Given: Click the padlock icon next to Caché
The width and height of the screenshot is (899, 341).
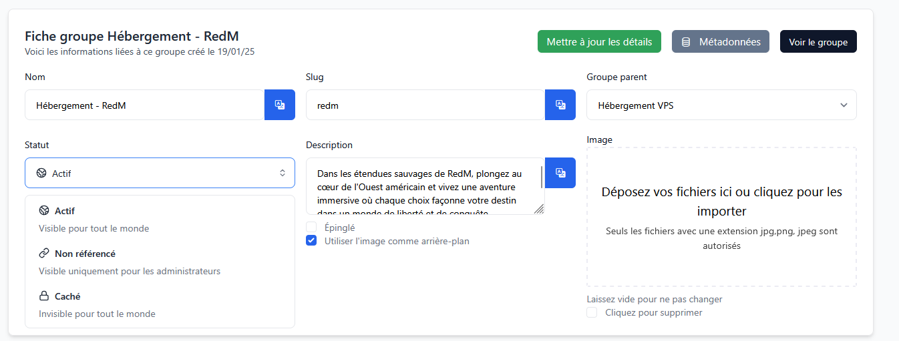Looking at the screenshot, I should click(x=44, y=296).
